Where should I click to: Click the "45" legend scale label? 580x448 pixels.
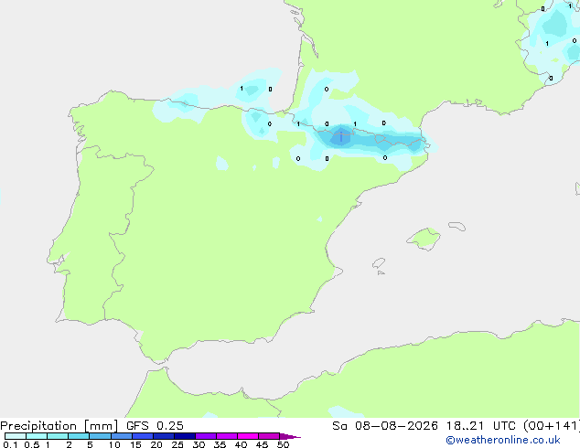262,444
